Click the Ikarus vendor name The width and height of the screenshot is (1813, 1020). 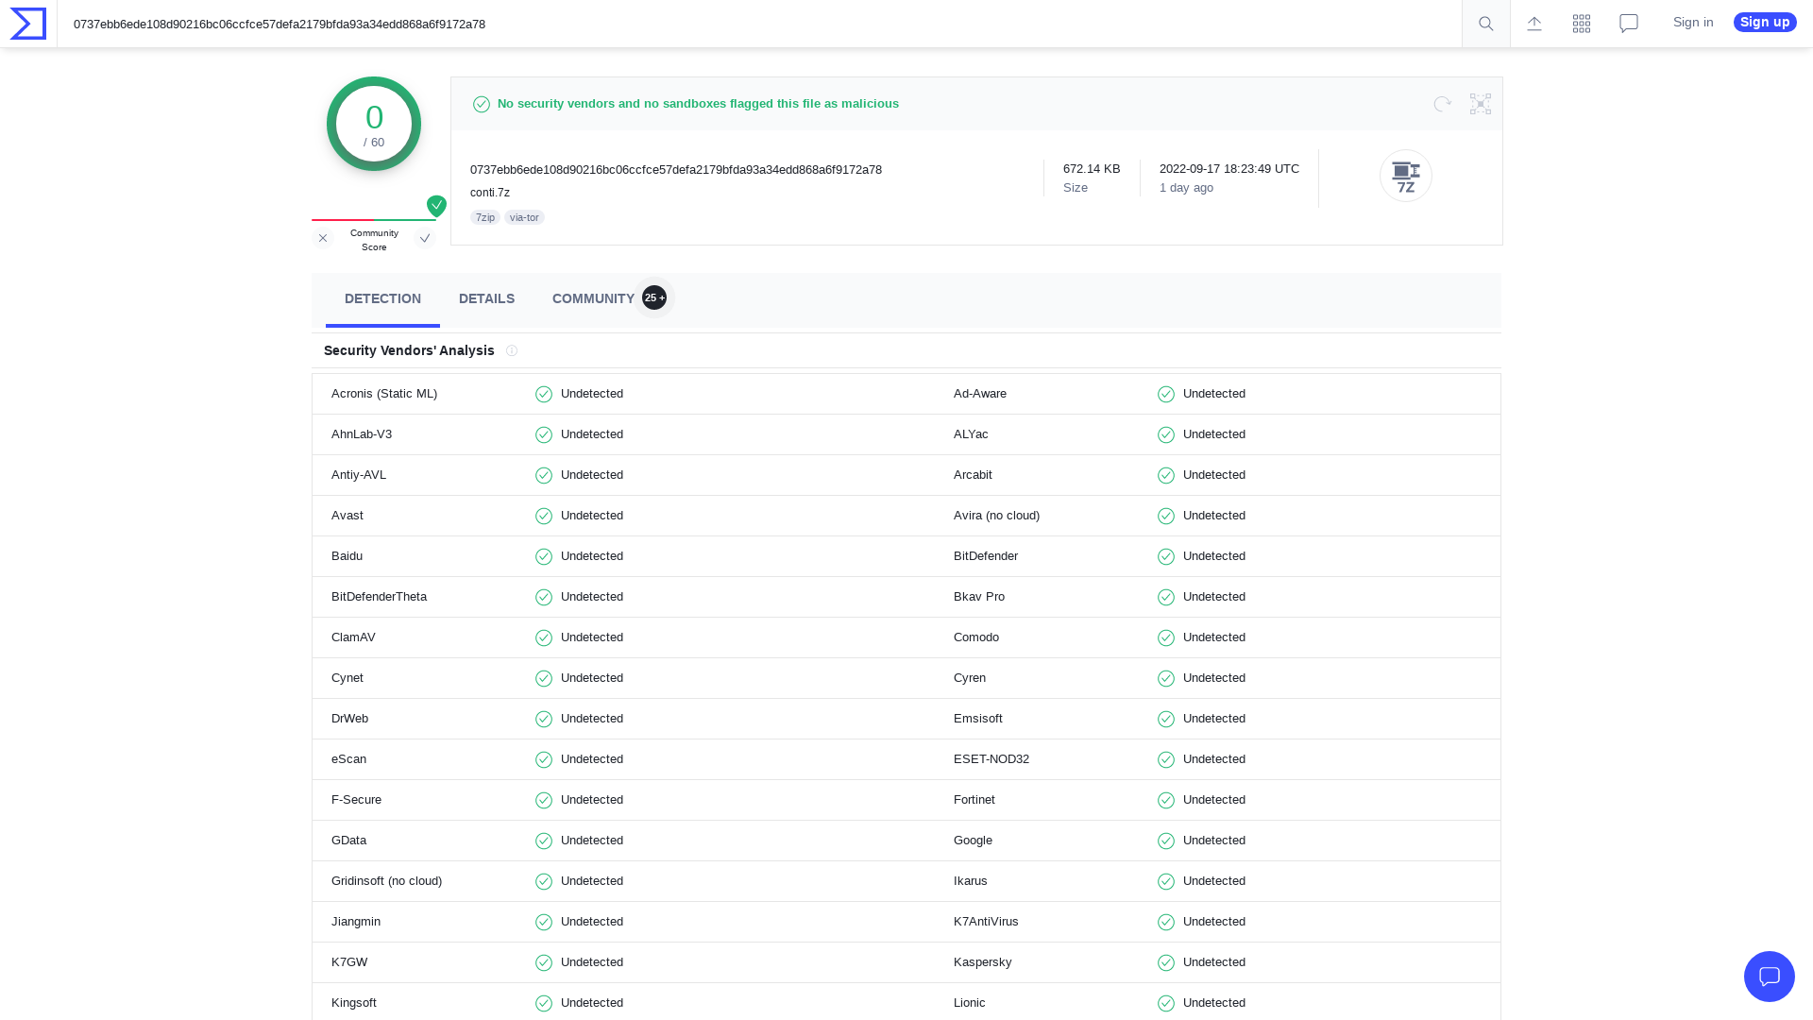(971, 881)
